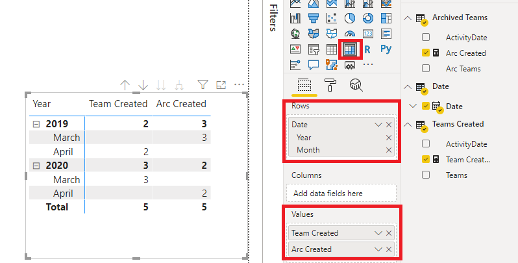Image resolution: width=518 pixels, height=263 pixels.
Task: Uncheck the Arc Created measure
Action: point(426,53)
